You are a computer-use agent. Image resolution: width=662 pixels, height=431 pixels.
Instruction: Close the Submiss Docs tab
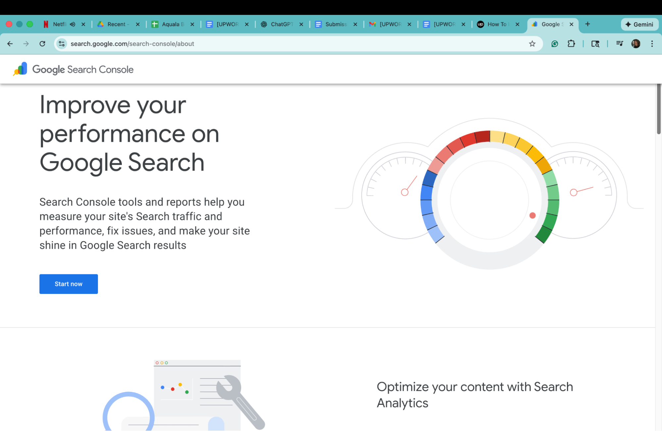click(x=355, y=24)
